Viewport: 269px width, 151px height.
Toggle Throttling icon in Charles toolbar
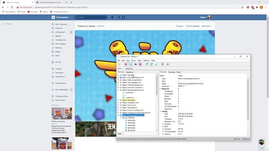131,64
